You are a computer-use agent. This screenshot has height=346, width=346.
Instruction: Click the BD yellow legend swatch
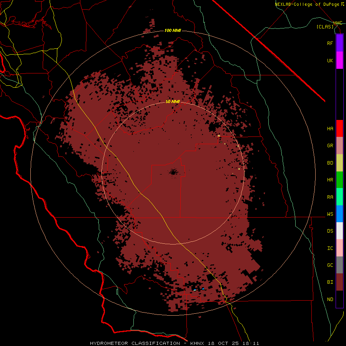pyautogui.click(x=339, y=163)
